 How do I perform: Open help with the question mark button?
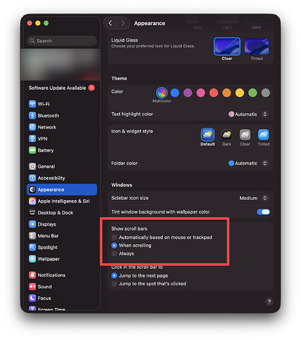[269, 302]
